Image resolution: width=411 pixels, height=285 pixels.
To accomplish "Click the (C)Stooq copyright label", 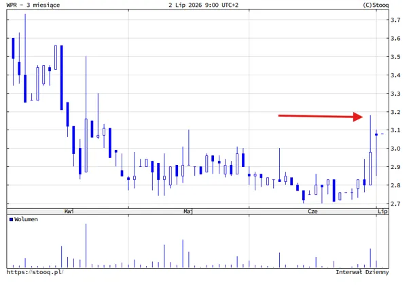I will (x=376, y=5).
